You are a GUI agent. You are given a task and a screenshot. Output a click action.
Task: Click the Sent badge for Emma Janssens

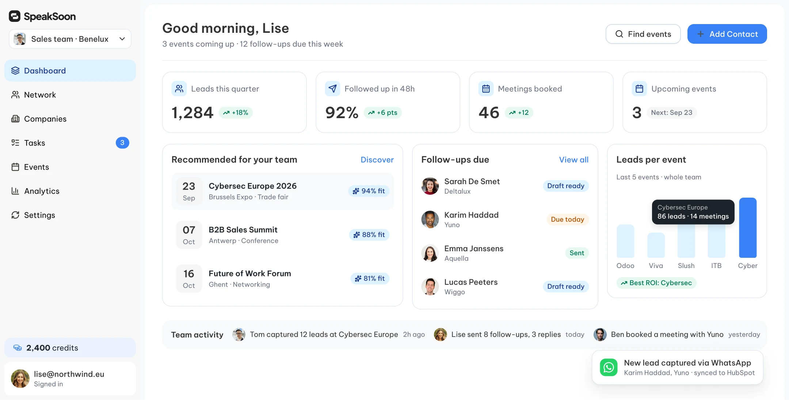pos(577,253)
